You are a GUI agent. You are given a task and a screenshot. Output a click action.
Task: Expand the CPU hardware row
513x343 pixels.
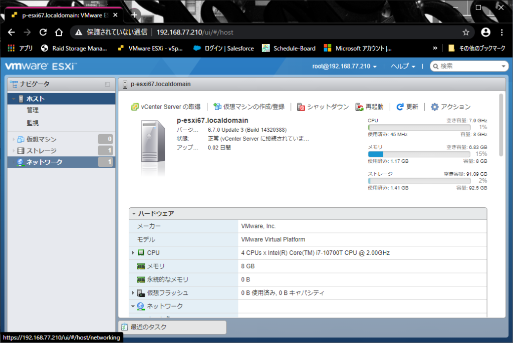(x=133, y=253)
